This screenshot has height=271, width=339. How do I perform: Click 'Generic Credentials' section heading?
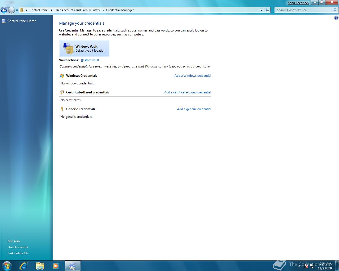pyautogui.click(x=81, y=109)
